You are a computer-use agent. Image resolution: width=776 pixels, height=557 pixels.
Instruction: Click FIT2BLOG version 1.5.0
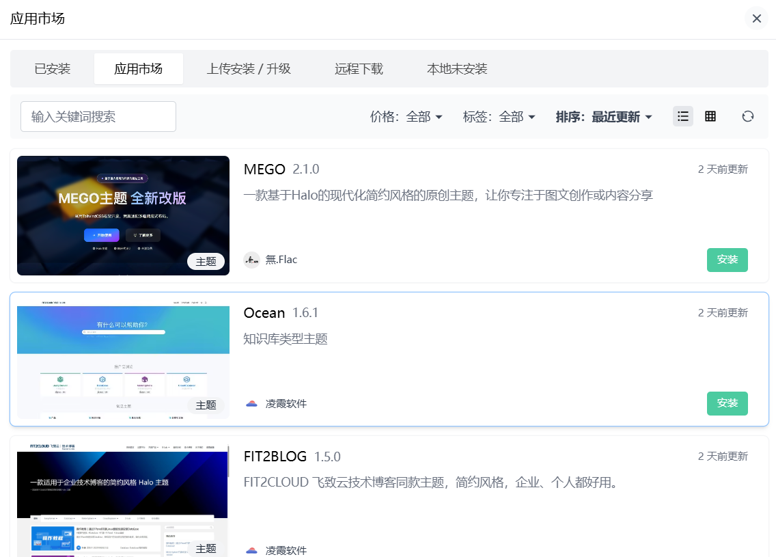(328, 457)
